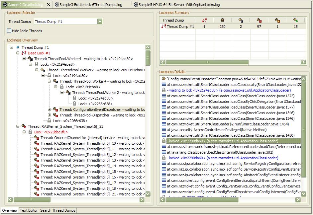Click the orange-square thread column header icon
The image size is (313, 215).
coord(277,20)
